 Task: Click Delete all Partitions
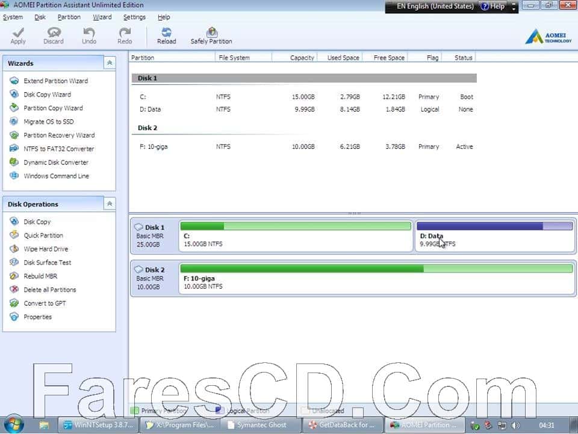(50, 290)
